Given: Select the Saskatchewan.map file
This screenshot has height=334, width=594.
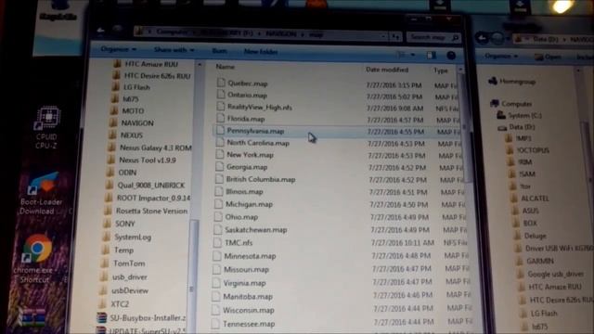Looking at the screenshot, I should point(256,229).
